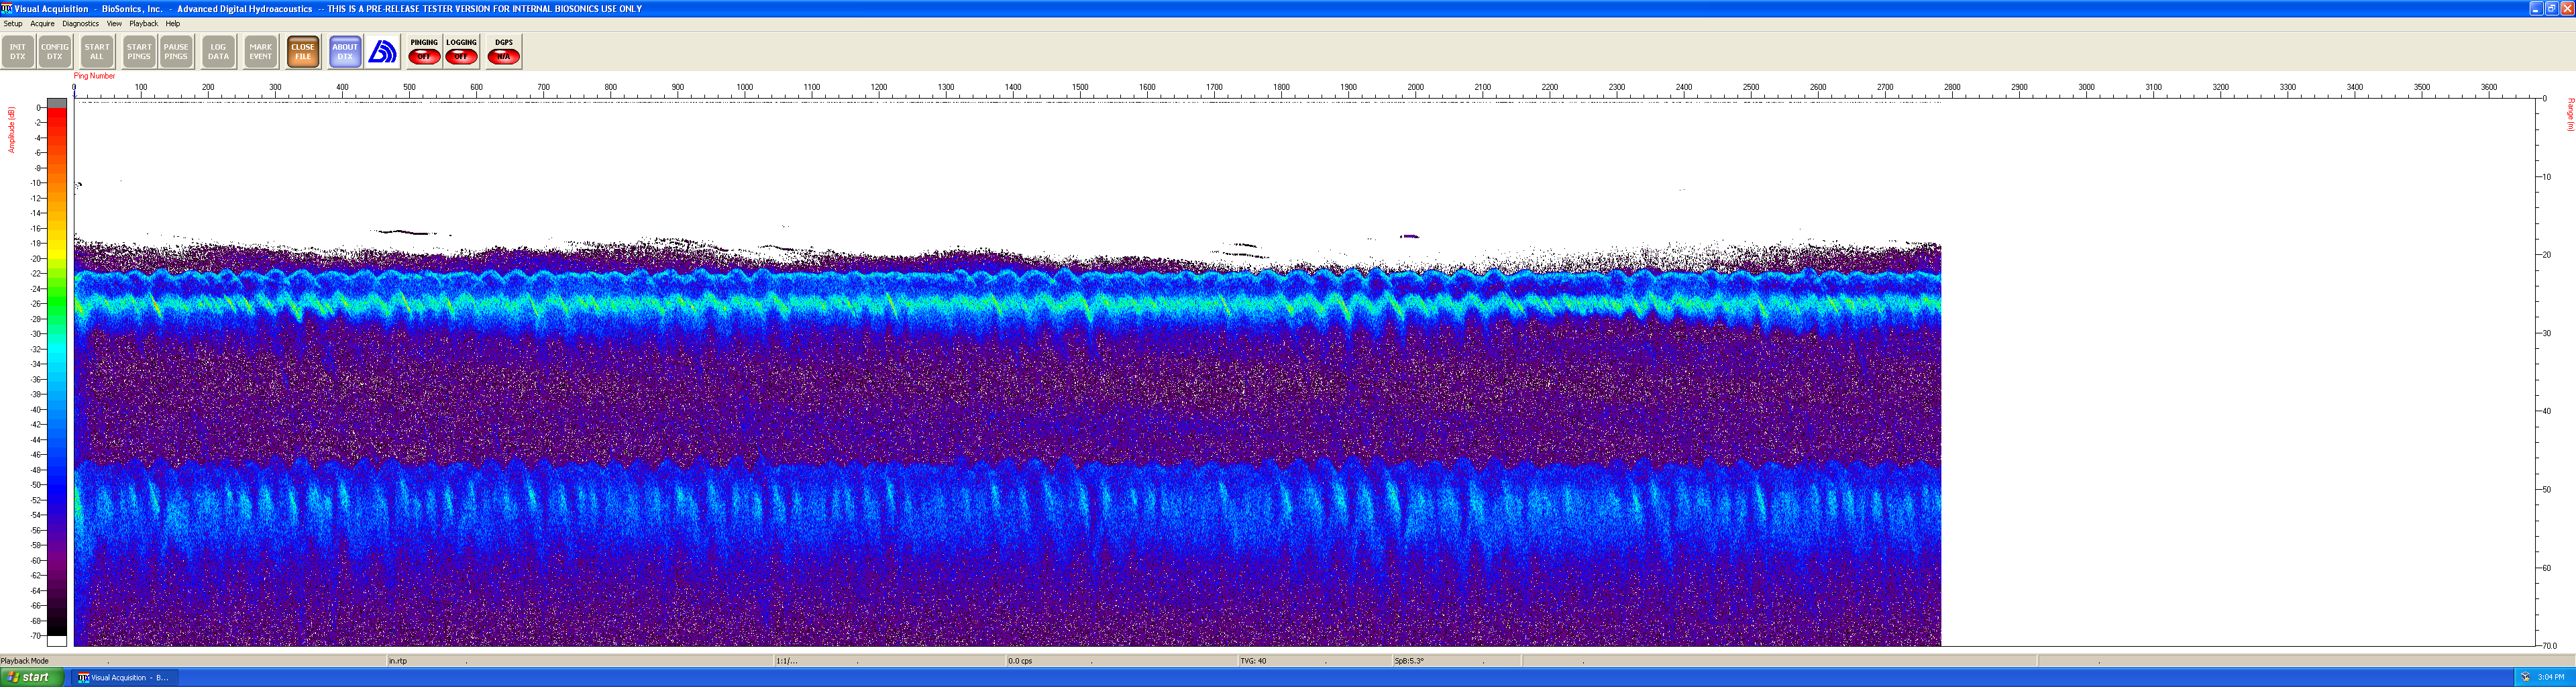Viewport: 2576px width, 687px height.
Task: Click the 'in.rtp' file name in status bar
Action: 398,661
